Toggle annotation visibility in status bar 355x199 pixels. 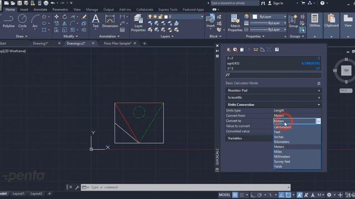(x=300, y=195)
